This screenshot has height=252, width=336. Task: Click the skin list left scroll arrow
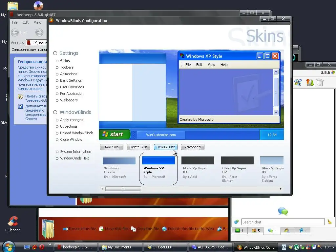(102, 189)
